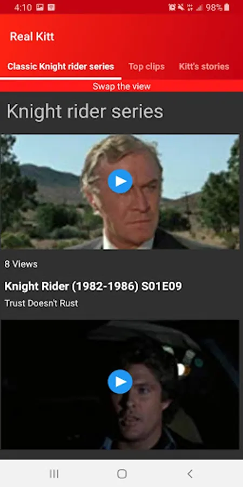Tap the mute icon in status bar
Image resolution: width=243 pixels, height=487 pixels.
tap(181, 8)
